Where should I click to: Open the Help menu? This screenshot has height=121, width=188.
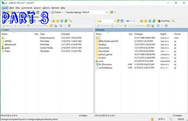tap(63, 8)
